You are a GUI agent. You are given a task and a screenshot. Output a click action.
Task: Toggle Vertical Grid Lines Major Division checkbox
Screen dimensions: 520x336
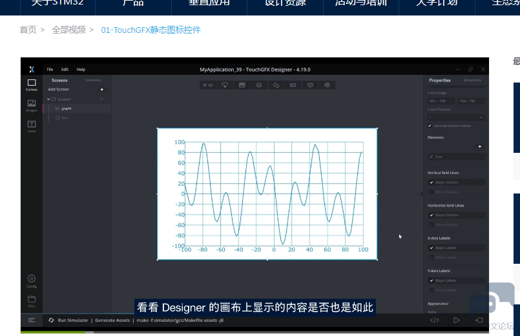coord(432,183)
